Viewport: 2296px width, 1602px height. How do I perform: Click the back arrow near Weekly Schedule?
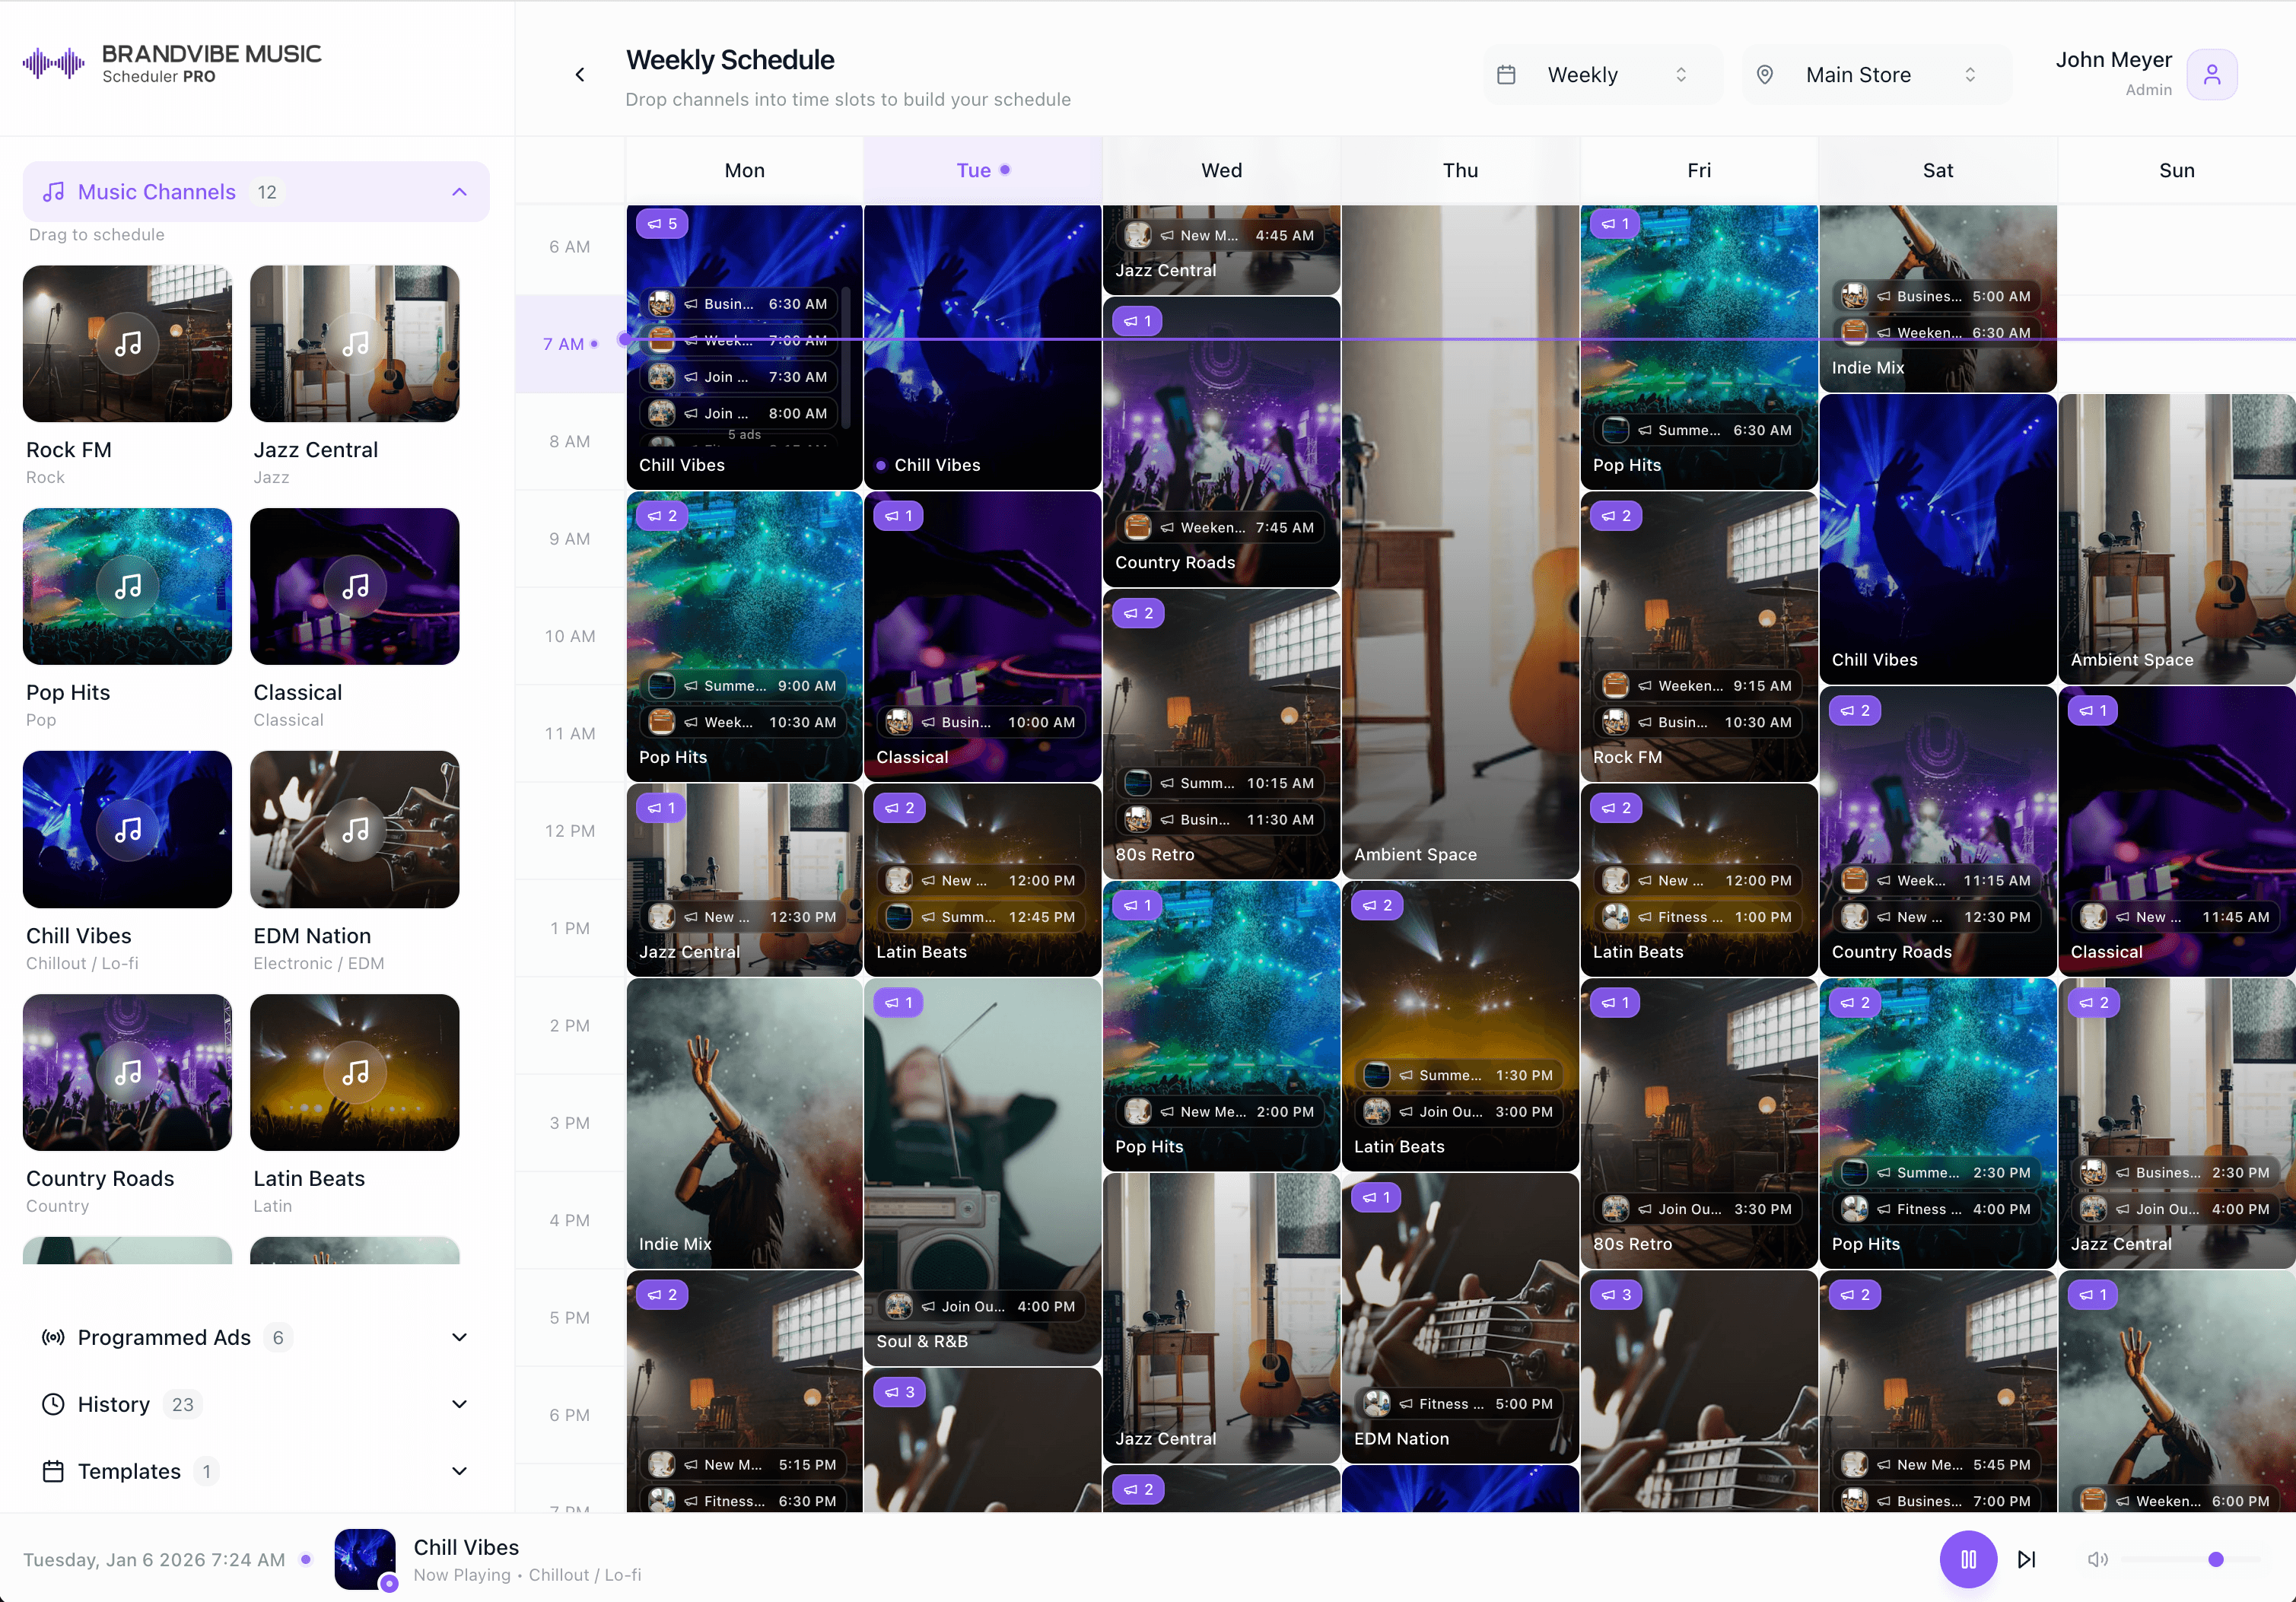pyautogui.click(x=580, y=74)
